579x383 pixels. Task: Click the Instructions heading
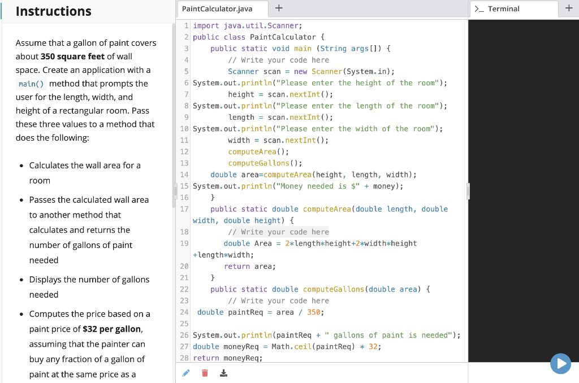(54, 11)
